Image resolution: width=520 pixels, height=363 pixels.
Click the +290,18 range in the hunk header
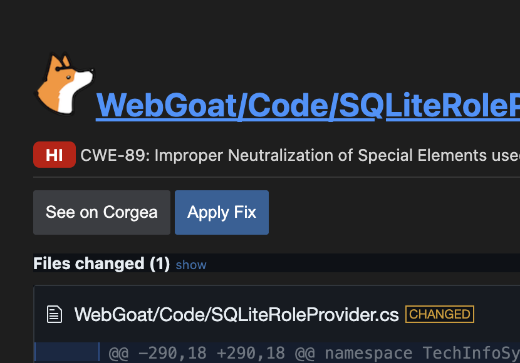(x=251, y=353)
